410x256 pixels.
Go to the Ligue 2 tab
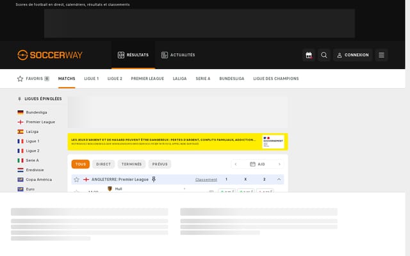coord(115,79)
